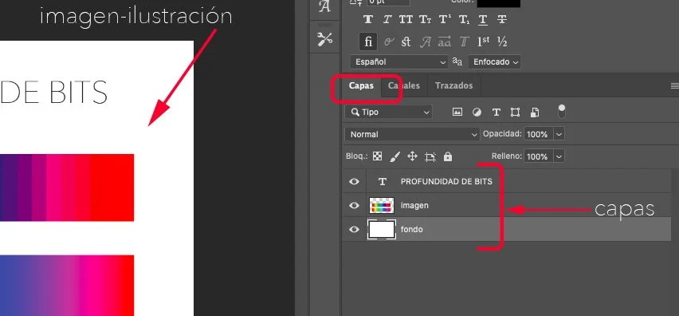Open the Normal blend mode dropdown
This screenshot has height=316, width=679.
412,134
